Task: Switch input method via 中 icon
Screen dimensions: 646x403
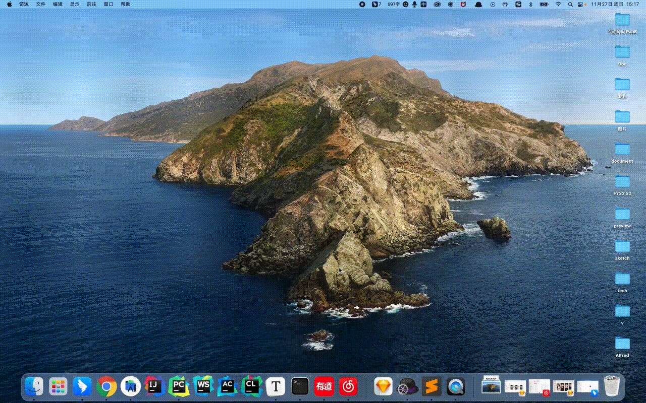Action: [x=424, y=4]
